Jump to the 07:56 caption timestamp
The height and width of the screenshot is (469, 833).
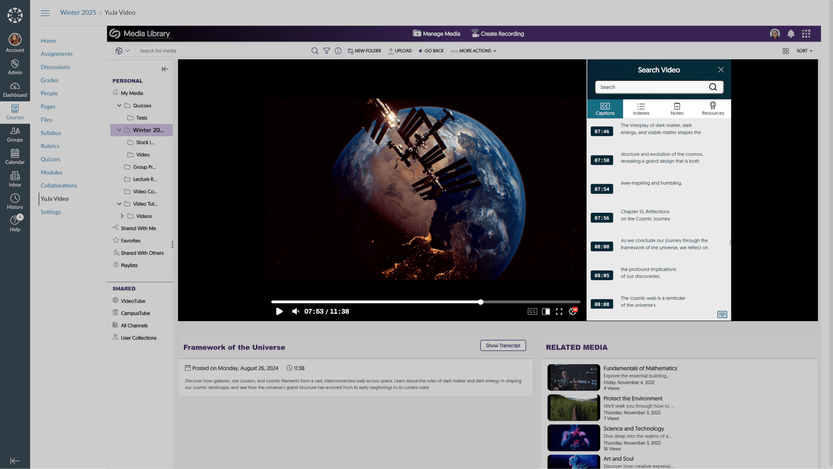[x=602, y=218]
